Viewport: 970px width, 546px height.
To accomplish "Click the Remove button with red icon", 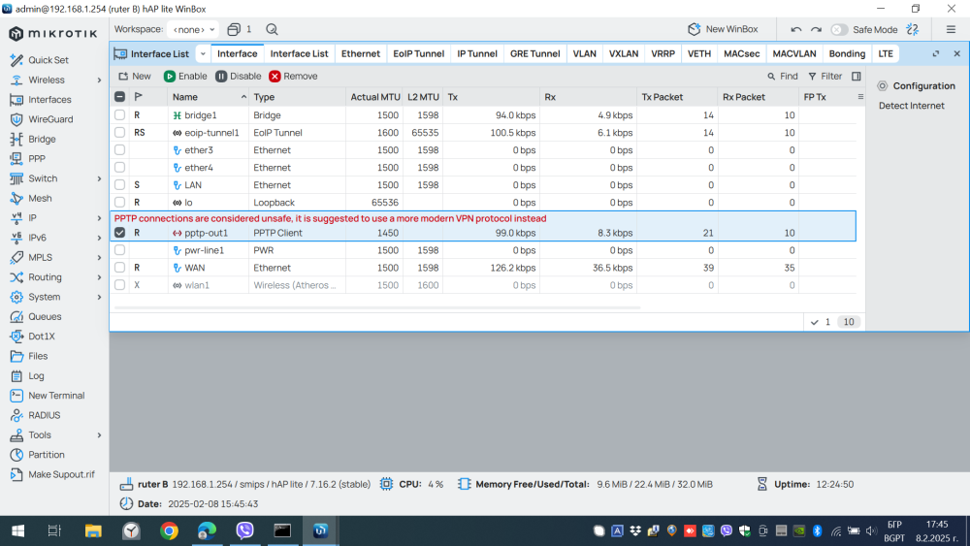I will click(293, 76).
